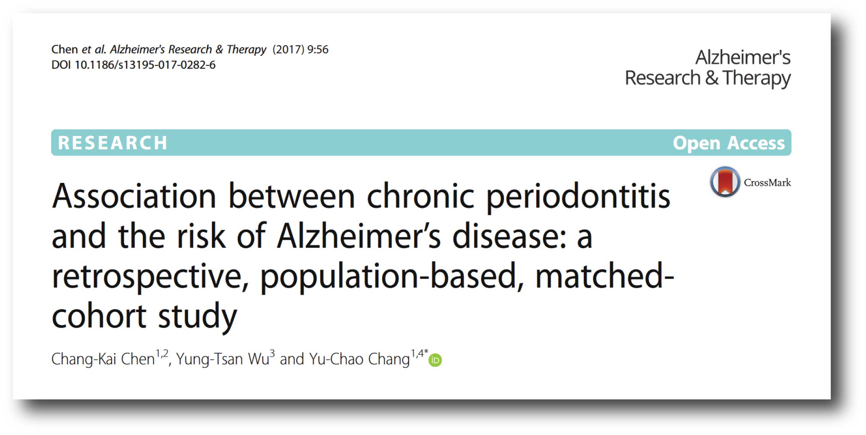Select the RESEARCH section label
Image resolution: width=866 pixels, height=435 pixels.
(x=113, y=143)
